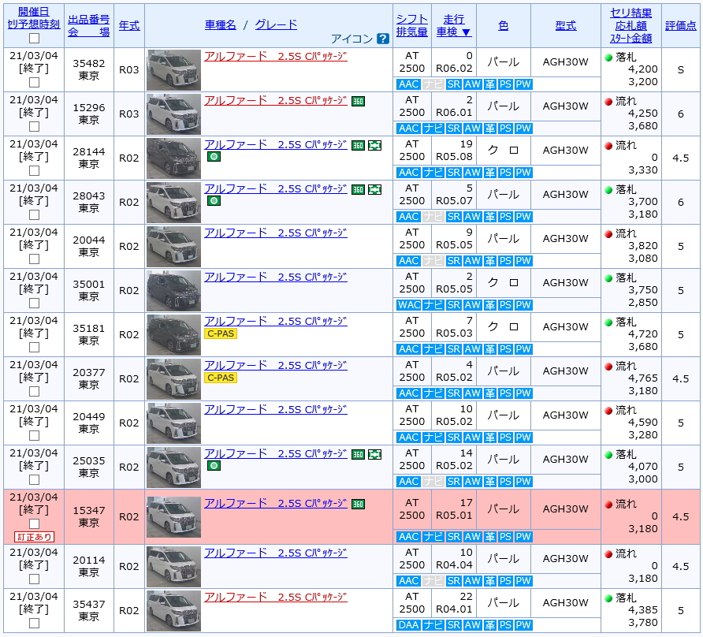Open the アイコン help question-mark icon
Viewport: 703px width, 637px height.
tap(383, 39)
